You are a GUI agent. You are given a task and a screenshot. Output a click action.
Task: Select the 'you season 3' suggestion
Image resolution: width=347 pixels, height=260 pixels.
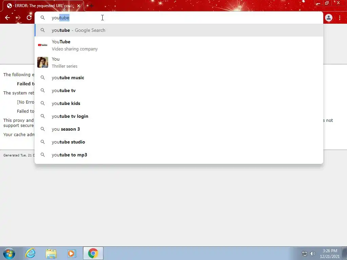coord(179,129)
